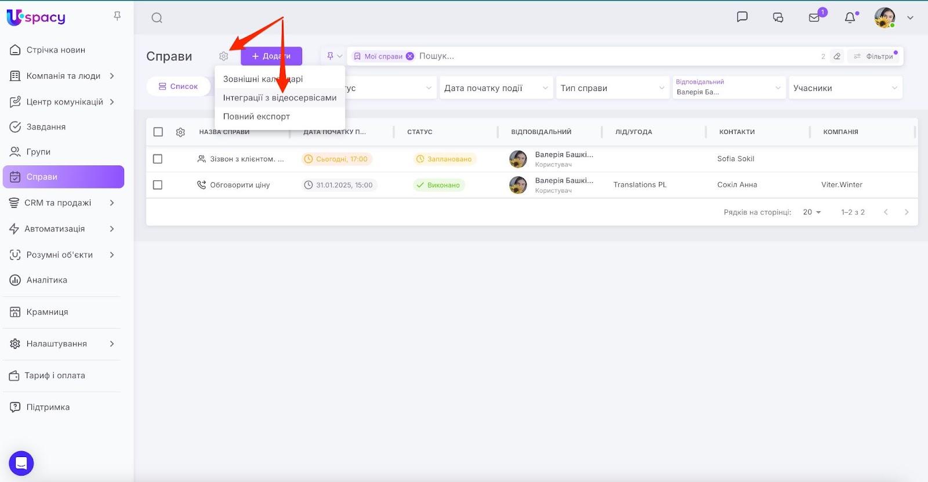Focus the Пошук search field

click(x=615, y=56)
